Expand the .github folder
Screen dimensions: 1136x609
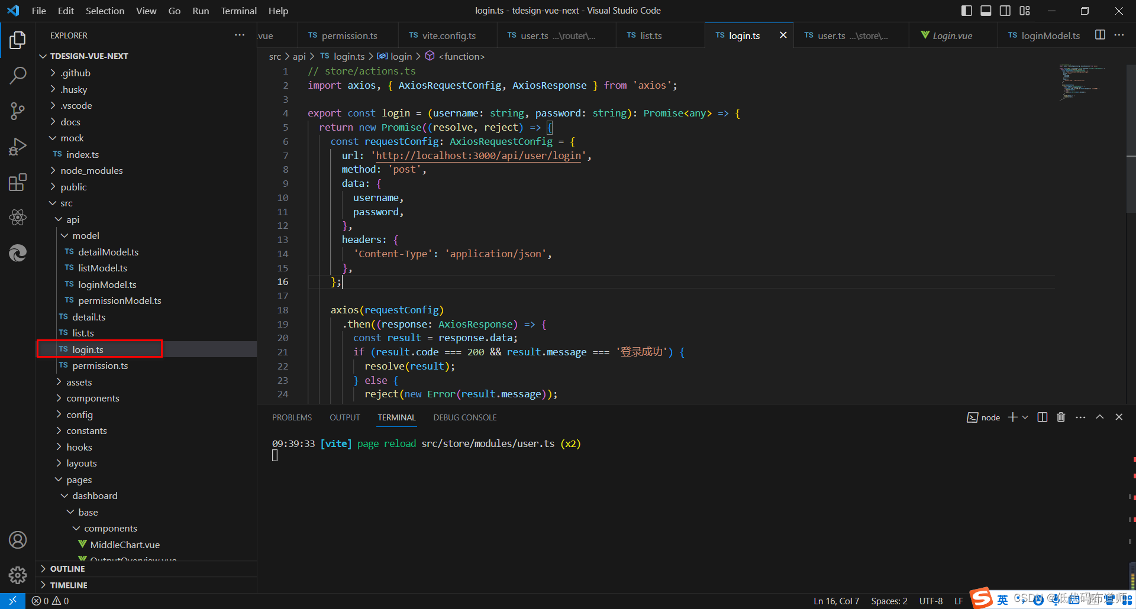coord(75,73)
